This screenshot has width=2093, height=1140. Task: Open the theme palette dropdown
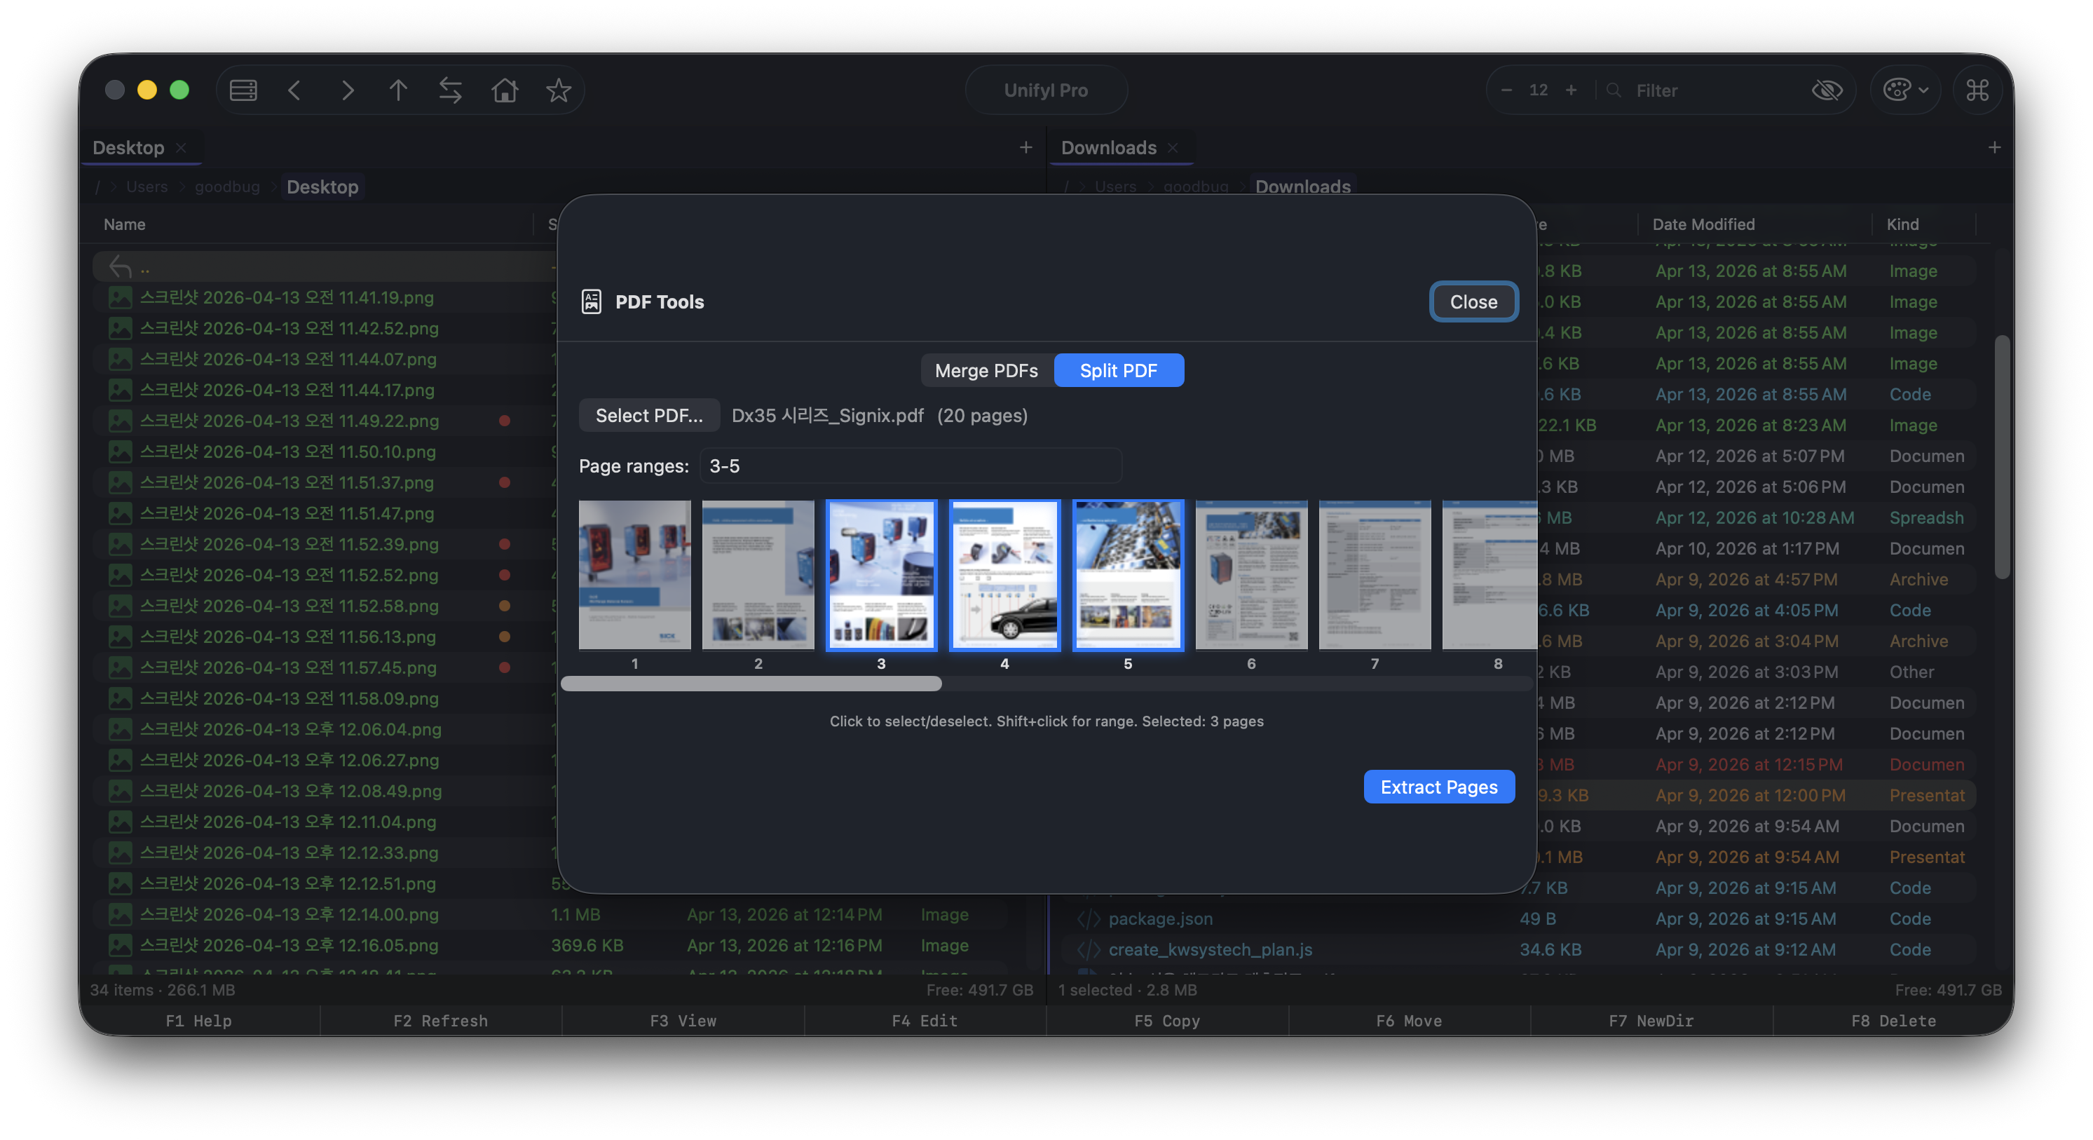click(x=1904, y=90)
